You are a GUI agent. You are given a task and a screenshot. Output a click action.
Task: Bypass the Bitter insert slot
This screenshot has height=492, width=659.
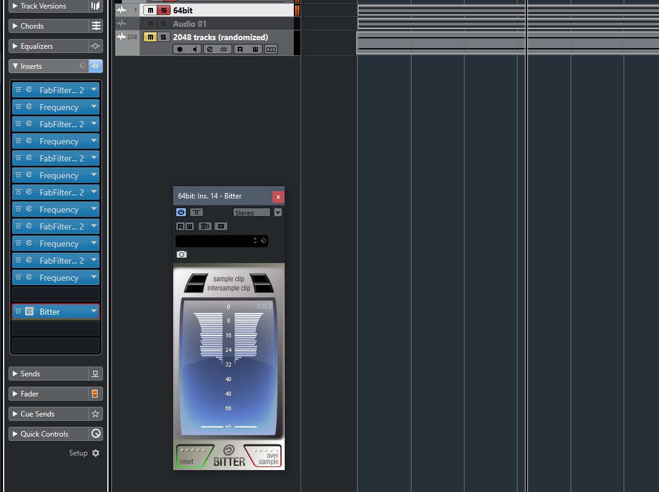pos(18,312)
